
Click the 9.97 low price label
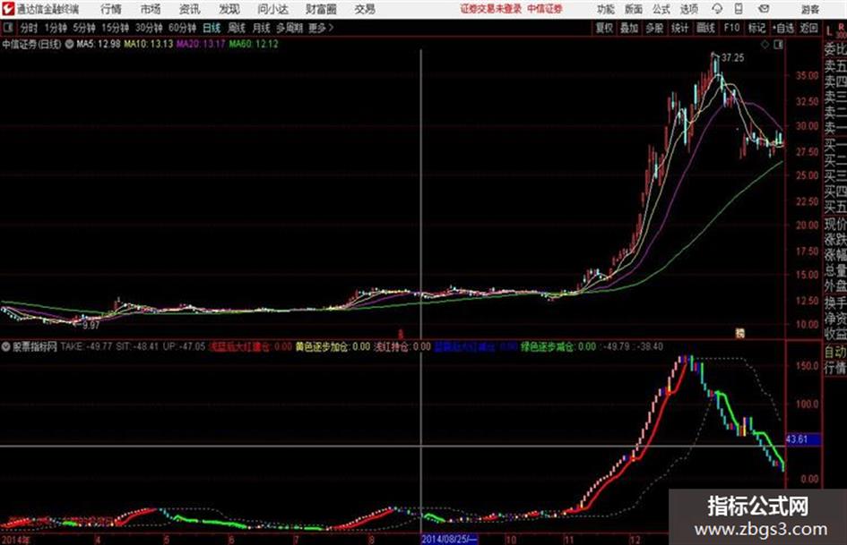coord(91,326)
